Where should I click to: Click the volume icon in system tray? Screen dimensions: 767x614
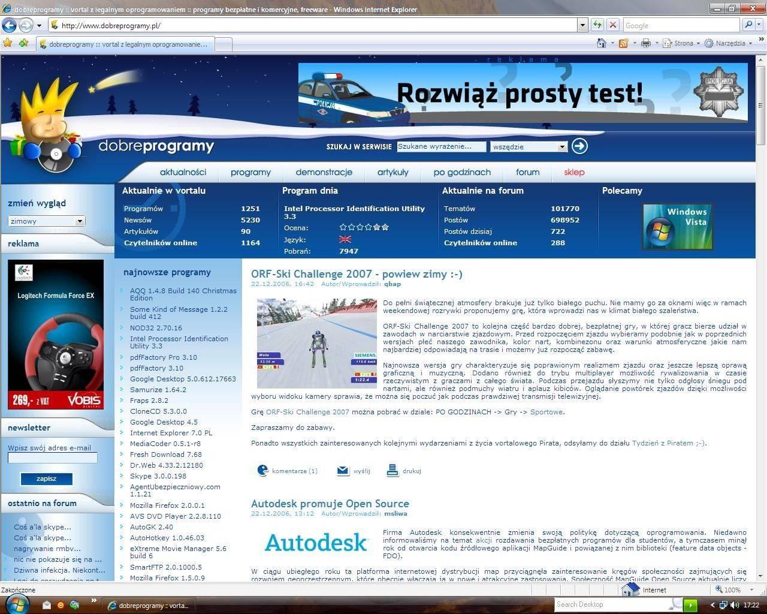coord(735,605)
